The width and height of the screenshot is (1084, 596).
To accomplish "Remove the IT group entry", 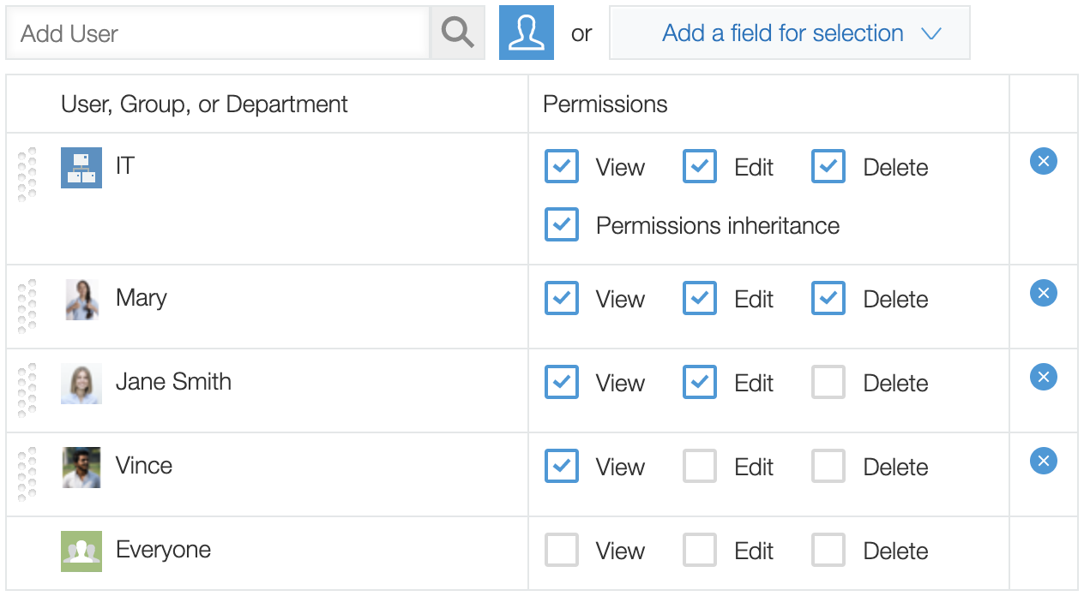I will click(x=1043, y=161).
